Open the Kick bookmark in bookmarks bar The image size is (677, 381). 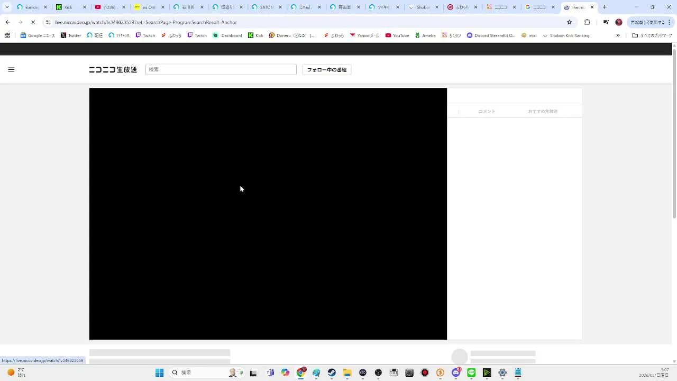tap(255, 35)
